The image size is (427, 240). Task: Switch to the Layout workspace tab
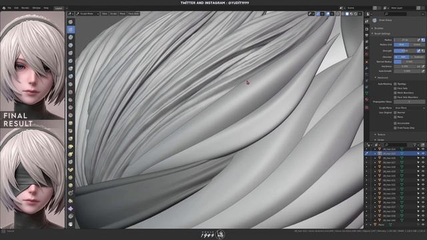pos(59,9)
